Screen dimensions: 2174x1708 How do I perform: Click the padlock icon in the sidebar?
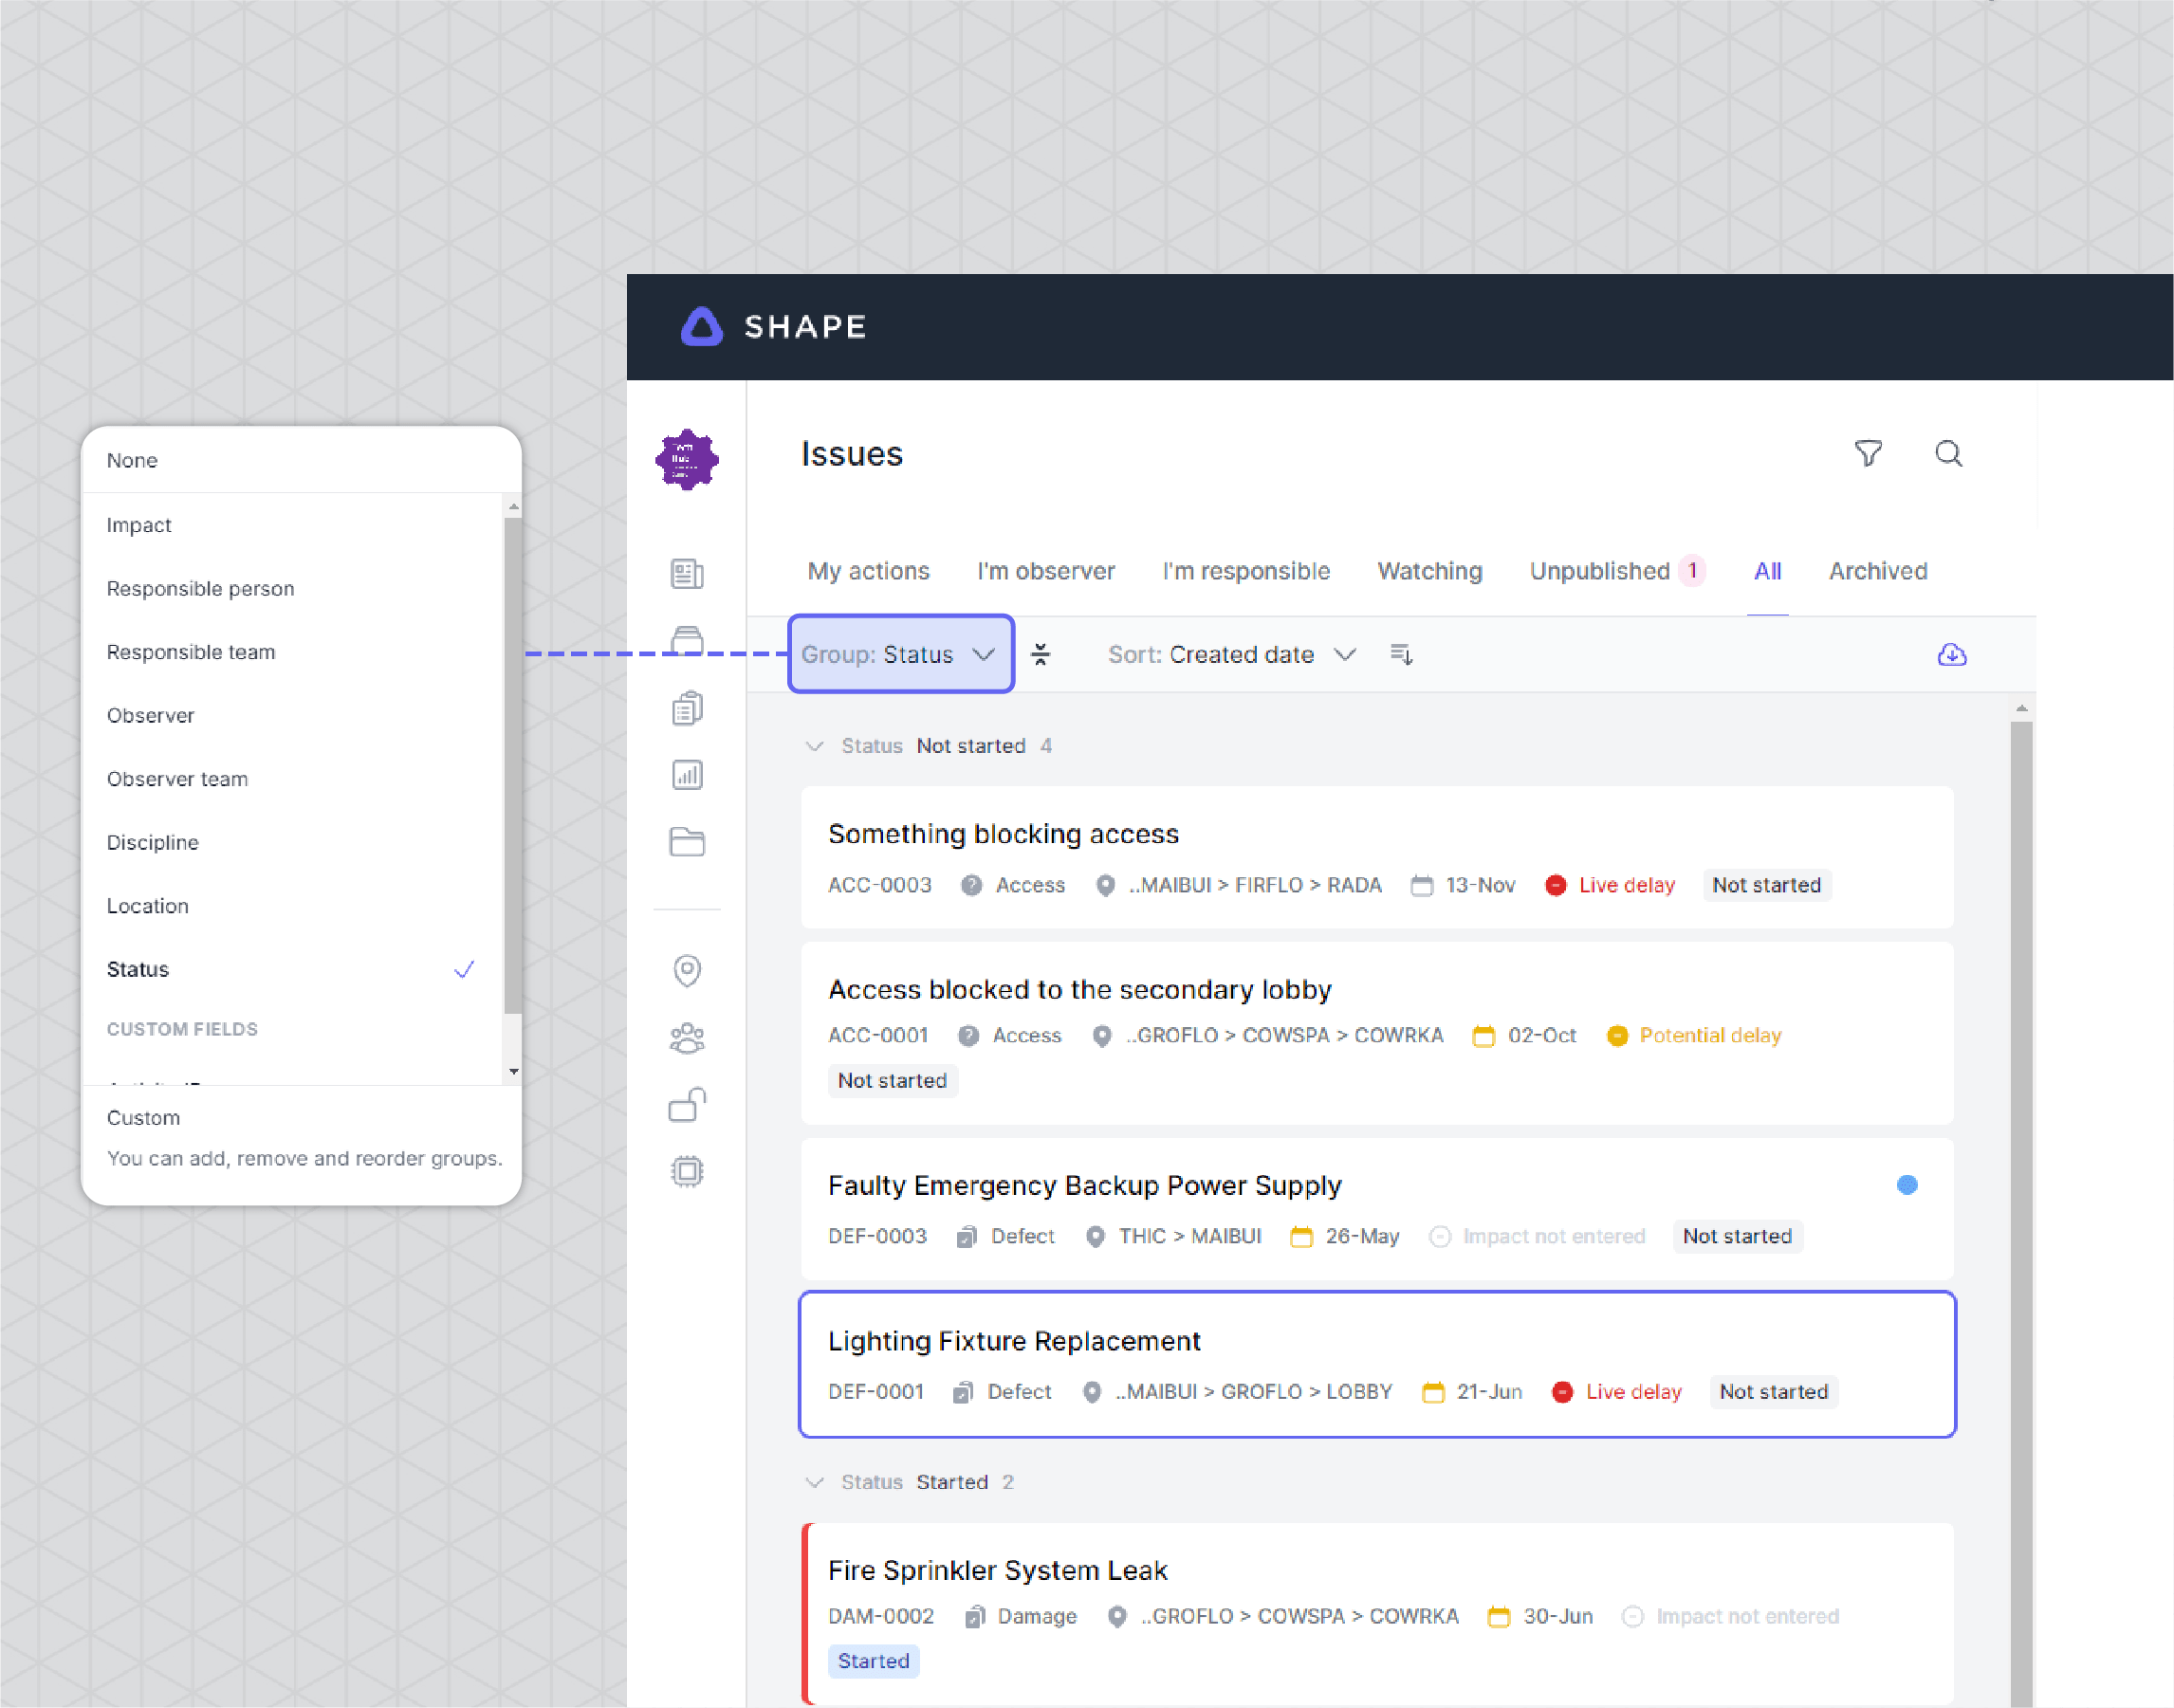point(687,1104)
